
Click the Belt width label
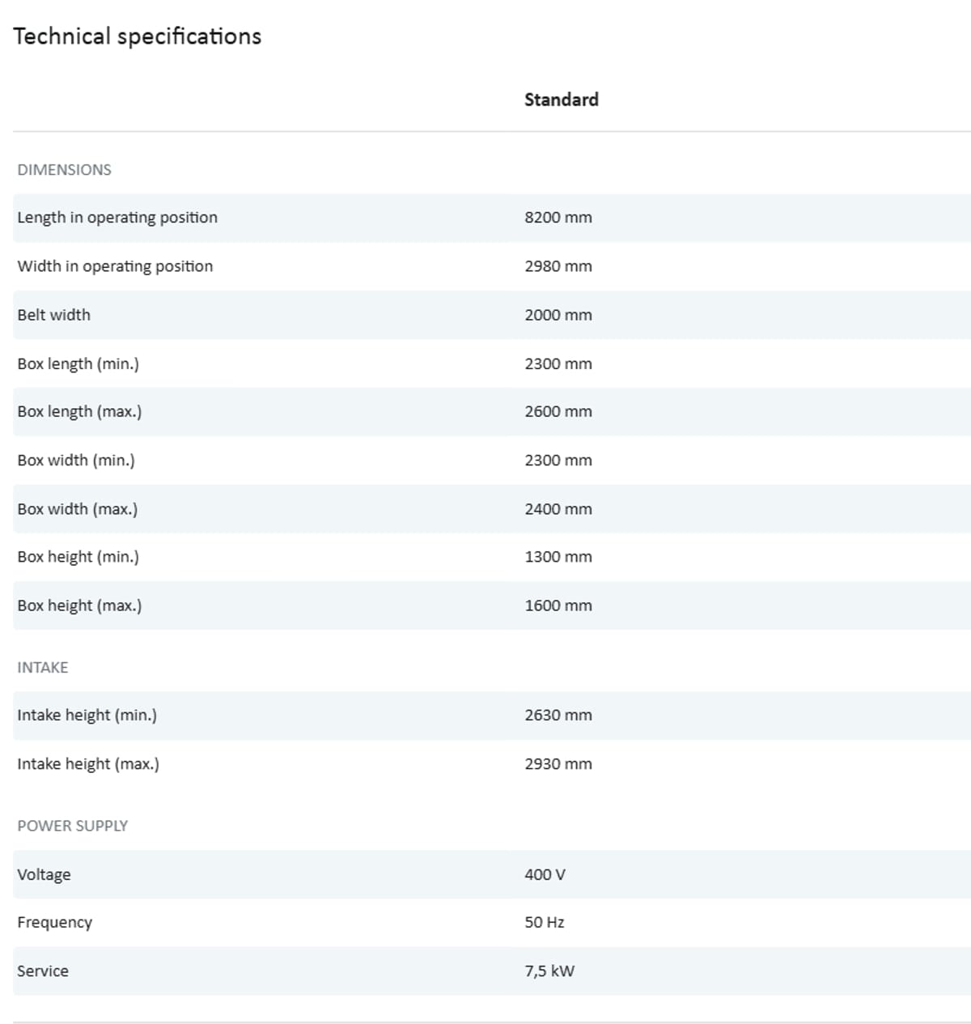click(53, 315)
